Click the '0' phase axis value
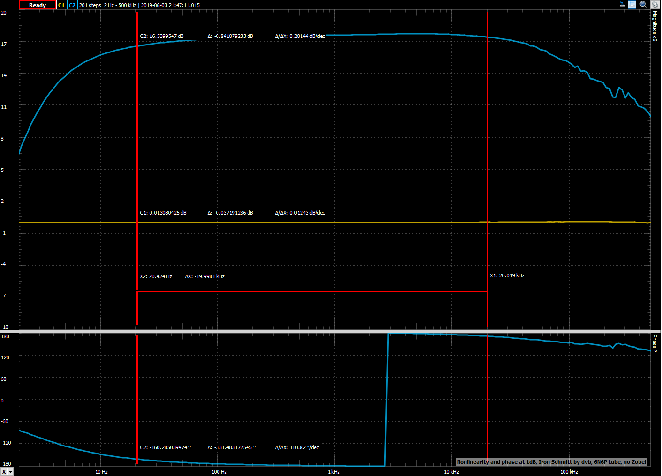The width and height of the screenshot is (662, 476). click(x=2, y=401)
